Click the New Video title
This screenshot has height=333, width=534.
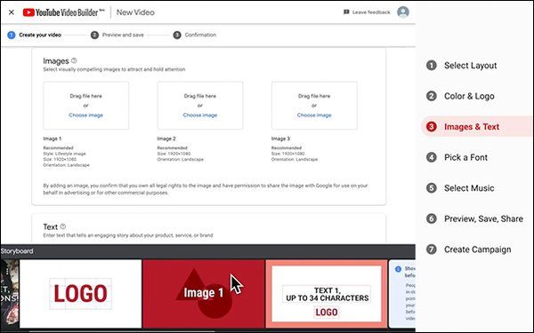[135, 12]
